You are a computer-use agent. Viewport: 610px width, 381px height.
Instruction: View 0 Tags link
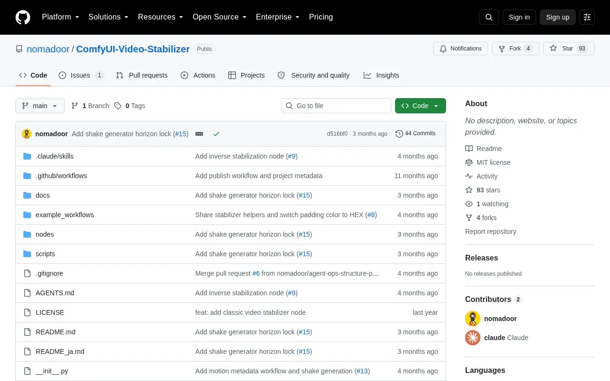point(130,106)
